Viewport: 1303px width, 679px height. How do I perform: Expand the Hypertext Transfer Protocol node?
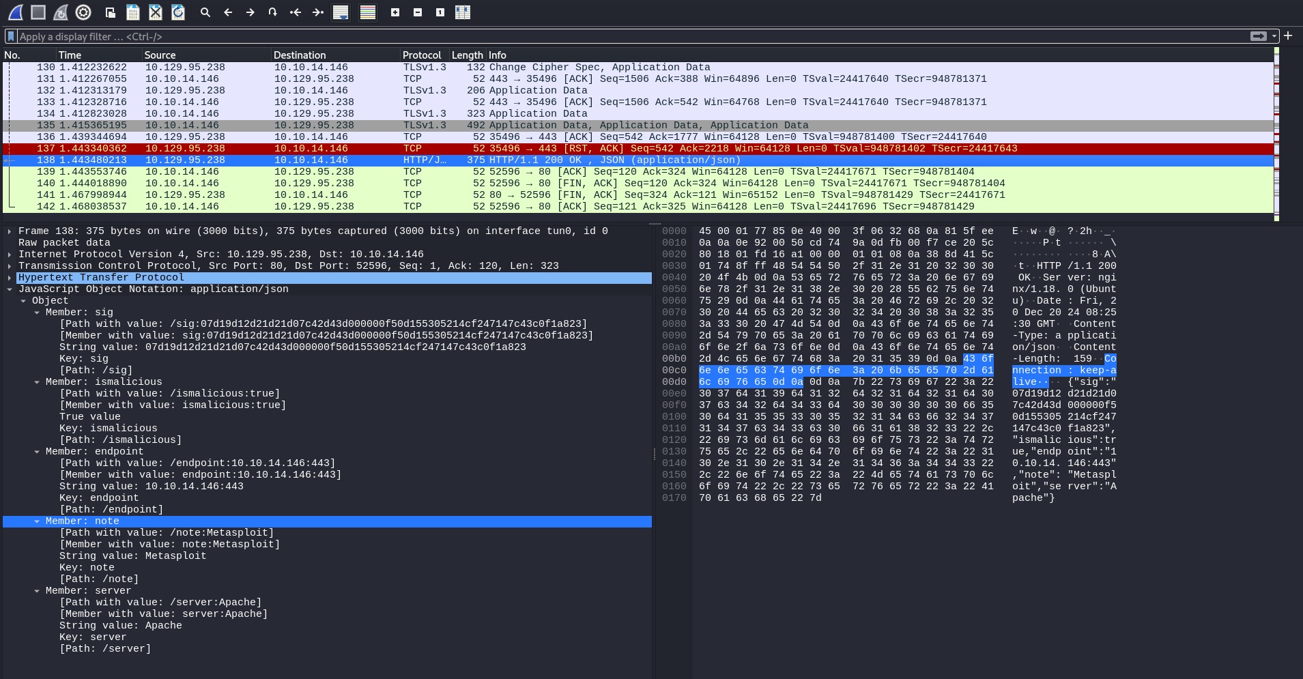tap(10, 278)
